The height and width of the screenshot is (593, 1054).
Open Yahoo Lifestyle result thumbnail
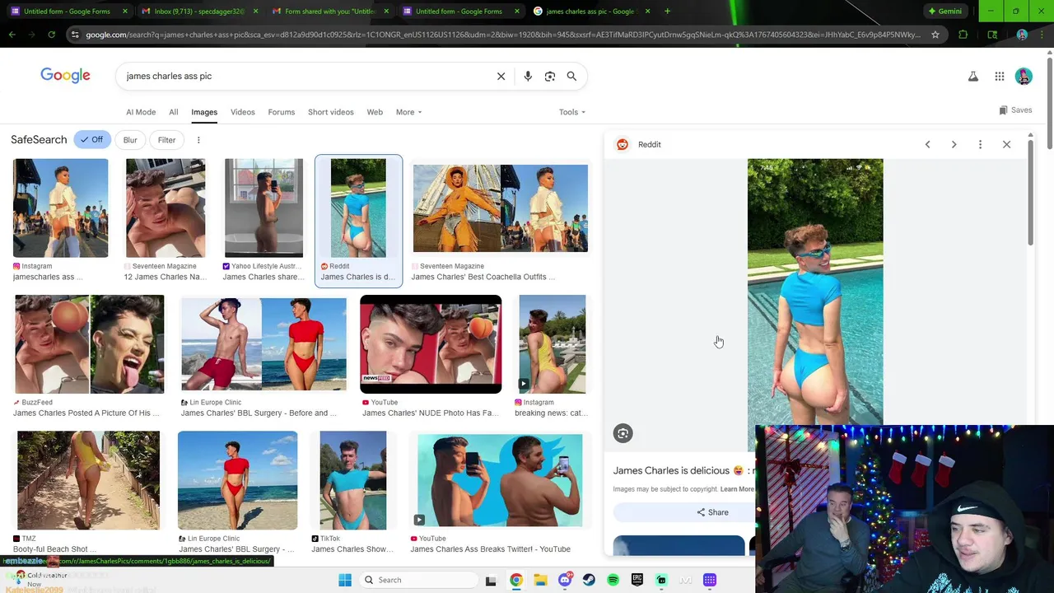[x=263, y=208]
